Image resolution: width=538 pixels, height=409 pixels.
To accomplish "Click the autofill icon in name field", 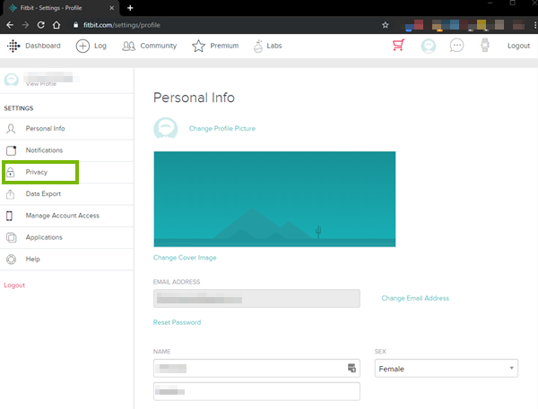I will tap(351, 368).
